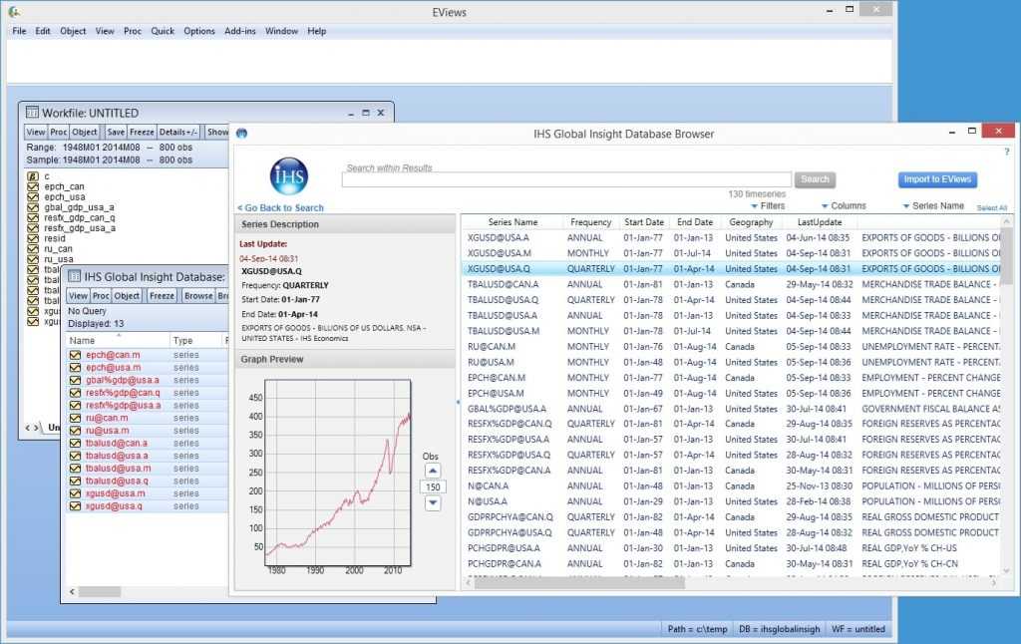Click the series icon beside ru_usa
Viewport: 1021px width, 644px height.
click(x=33, y=259)
